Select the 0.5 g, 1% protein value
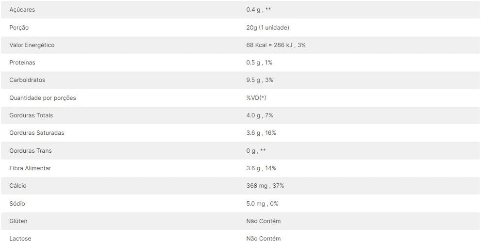 coord(259,63)
